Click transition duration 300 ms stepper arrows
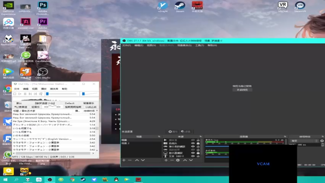The image size is (325, 183). [323, 145]
